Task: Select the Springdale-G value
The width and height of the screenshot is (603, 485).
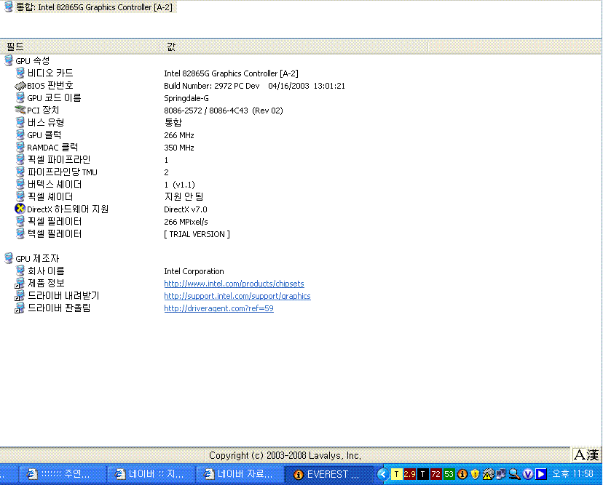Action: 186,98
